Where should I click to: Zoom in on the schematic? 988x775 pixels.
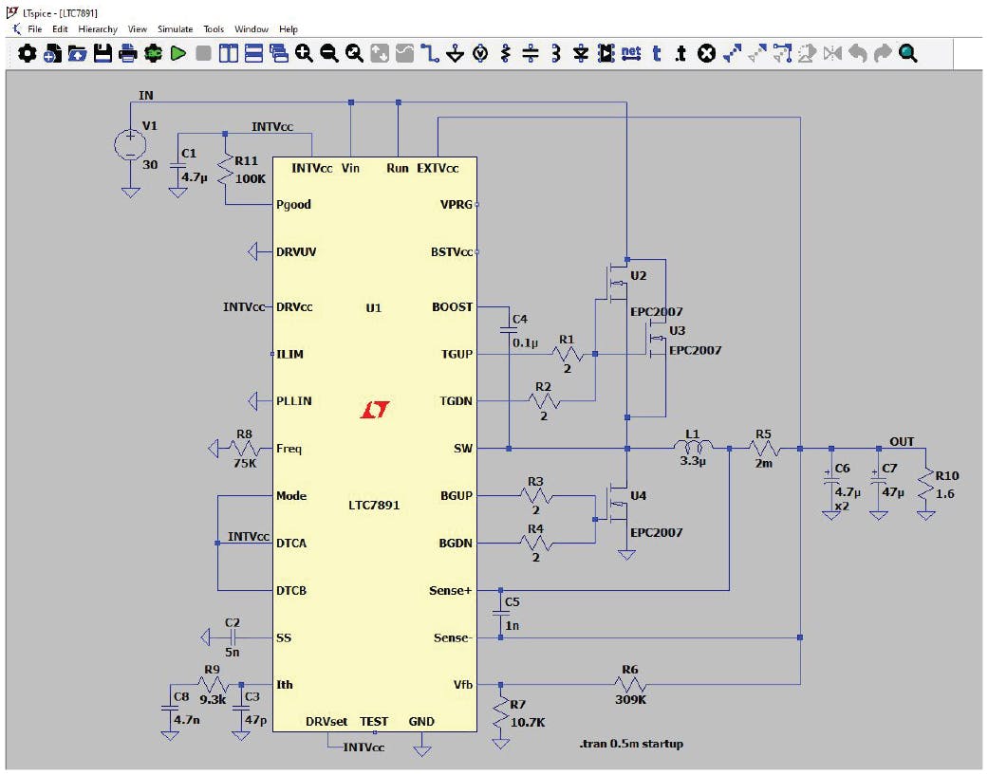pos(304,53)
